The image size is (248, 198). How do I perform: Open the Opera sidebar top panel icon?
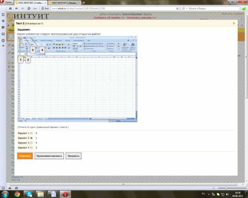tap(3, 15)
